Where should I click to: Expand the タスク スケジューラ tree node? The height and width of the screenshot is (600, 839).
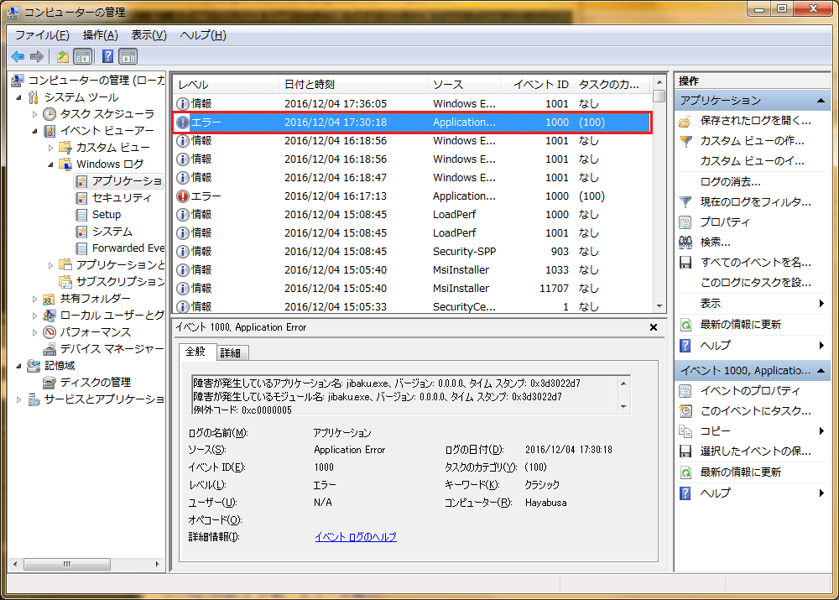[34, 114]
